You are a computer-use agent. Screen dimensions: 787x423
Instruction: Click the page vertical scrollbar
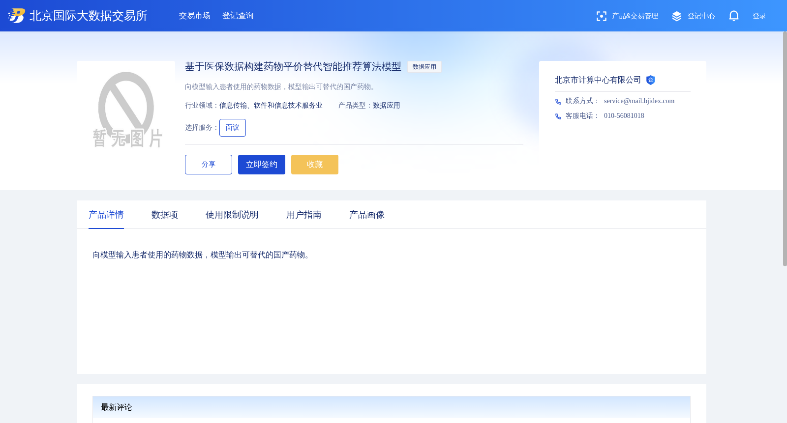785,149
